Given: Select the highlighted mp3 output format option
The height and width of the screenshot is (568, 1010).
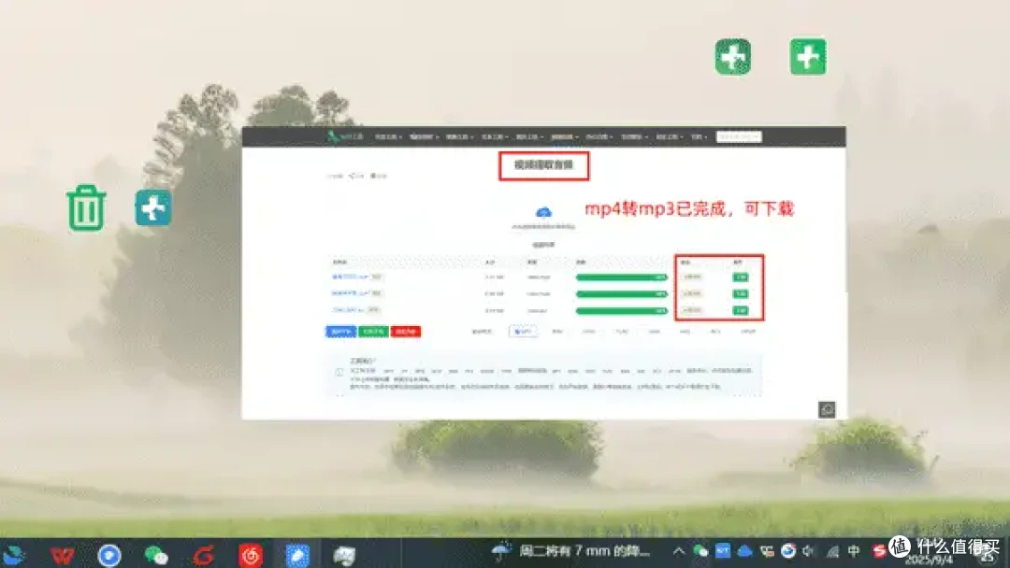Looking at the screenshot, I should [523, 332].
